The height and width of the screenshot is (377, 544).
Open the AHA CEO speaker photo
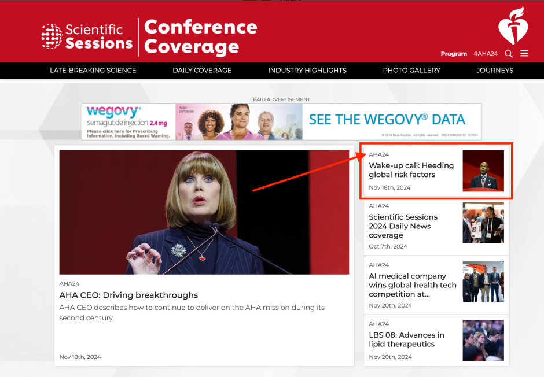(x=204, y=212)
